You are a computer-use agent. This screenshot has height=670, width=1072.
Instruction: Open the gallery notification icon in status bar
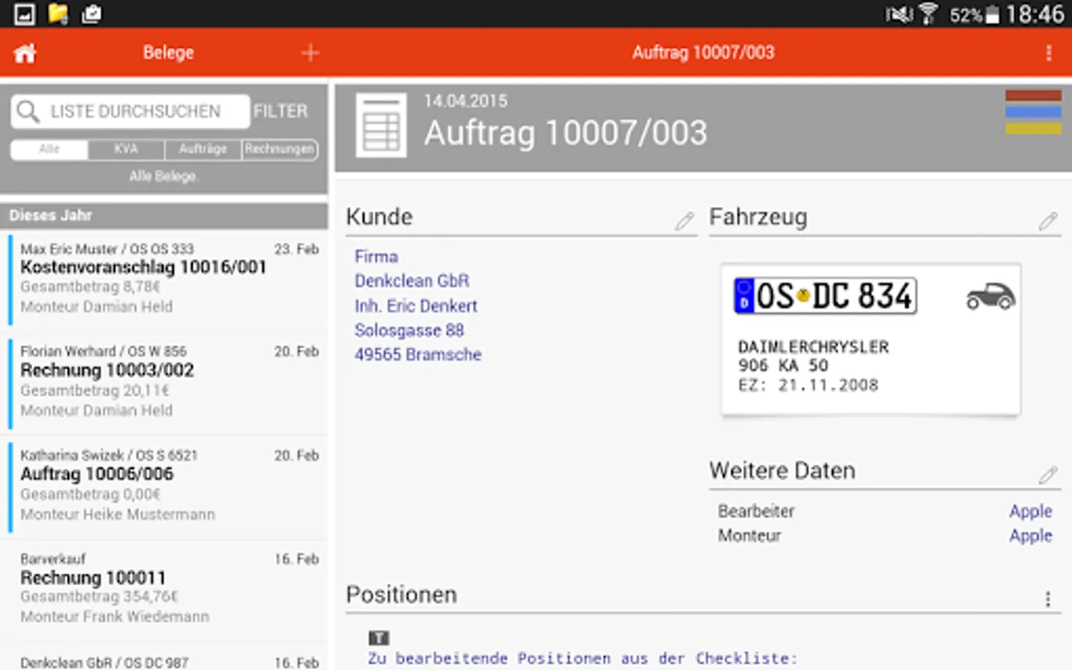(x=25, y=14)
